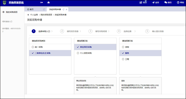Click the icon beside 我的采购项目 in sidebar

(3, 12)
